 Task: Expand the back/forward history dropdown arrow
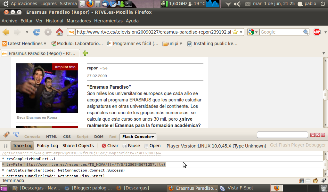click(27, 32)
